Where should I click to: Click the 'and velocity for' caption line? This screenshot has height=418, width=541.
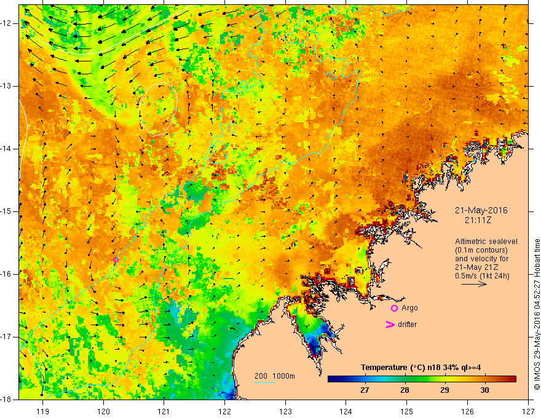481,259
